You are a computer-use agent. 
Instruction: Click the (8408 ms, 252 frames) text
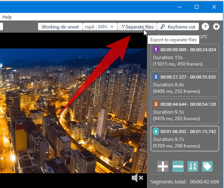[177, 91]
